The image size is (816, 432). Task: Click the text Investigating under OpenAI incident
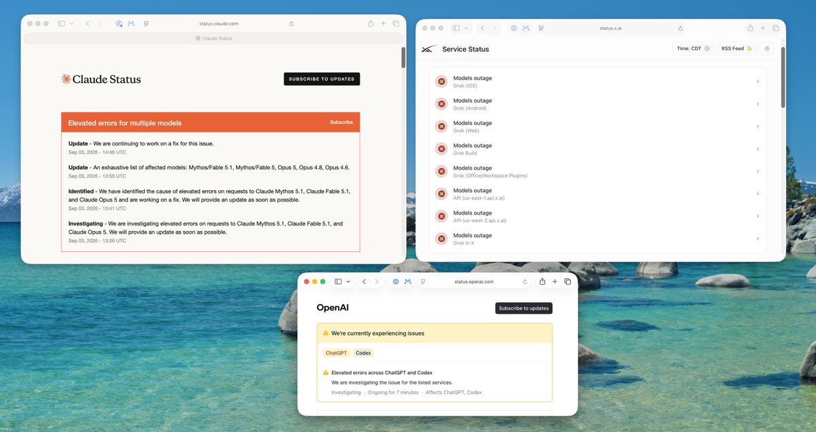point(346,392)
